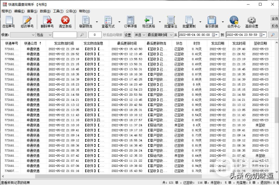Sort by the 最后更新时间 column header
This screenshot has width=279, height=185.
point(127,43)
